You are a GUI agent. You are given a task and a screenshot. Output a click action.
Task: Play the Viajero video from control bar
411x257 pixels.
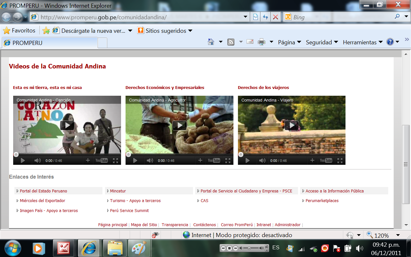coord(248,161)
